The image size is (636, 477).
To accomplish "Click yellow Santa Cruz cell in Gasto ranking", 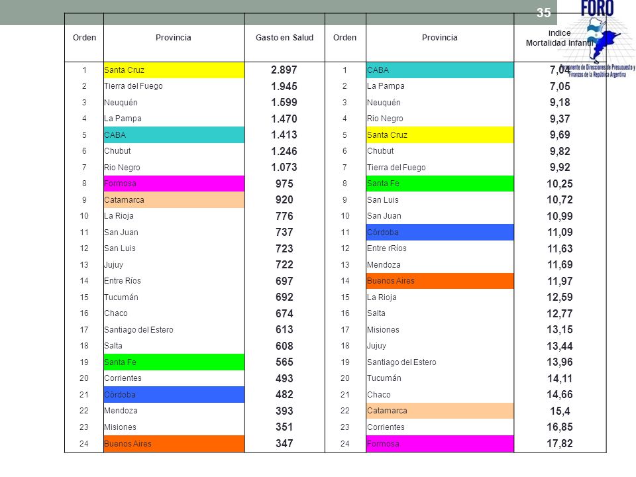I will coord(174,70).
